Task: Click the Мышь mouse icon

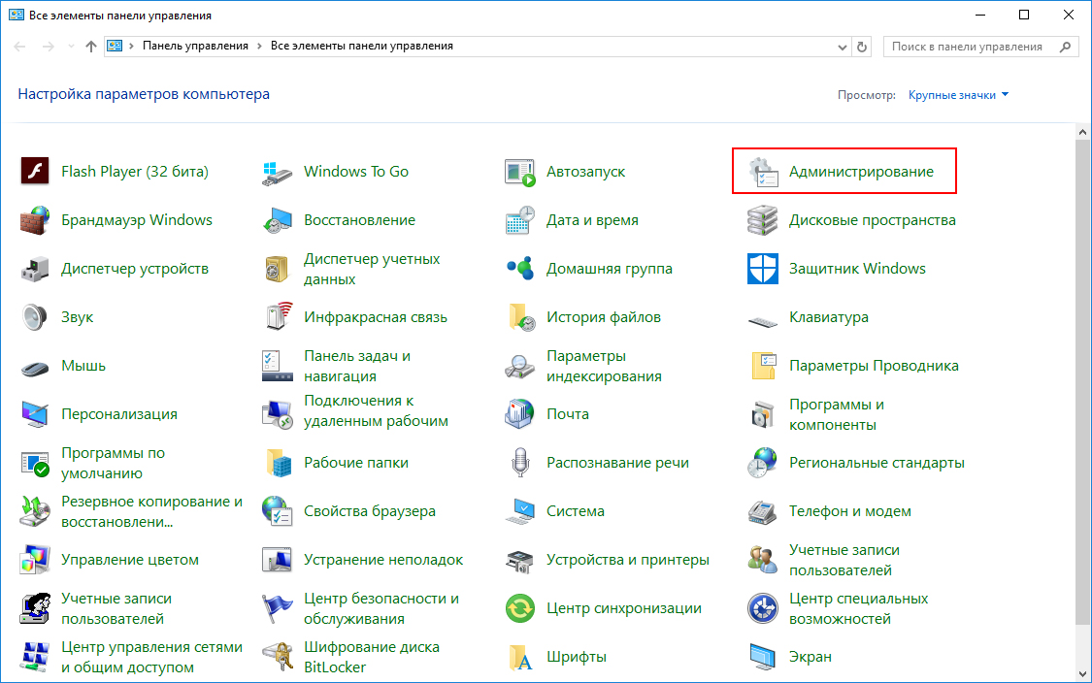Action: click(35, 367)
